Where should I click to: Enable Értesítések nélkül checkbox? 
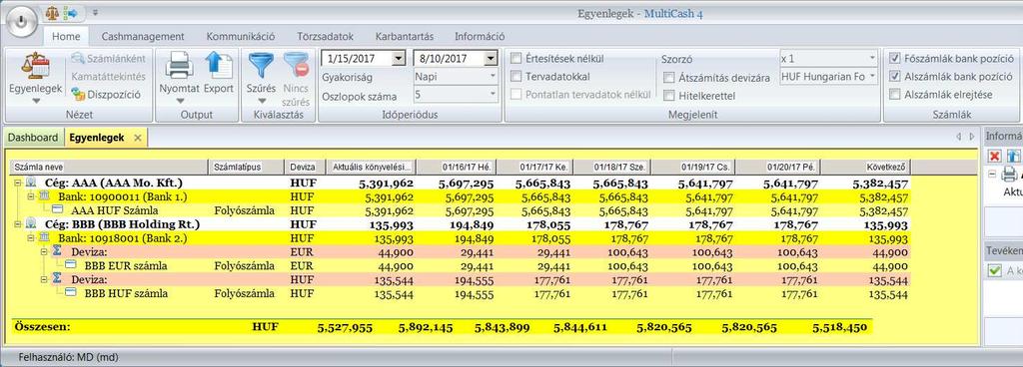point(516,59)
